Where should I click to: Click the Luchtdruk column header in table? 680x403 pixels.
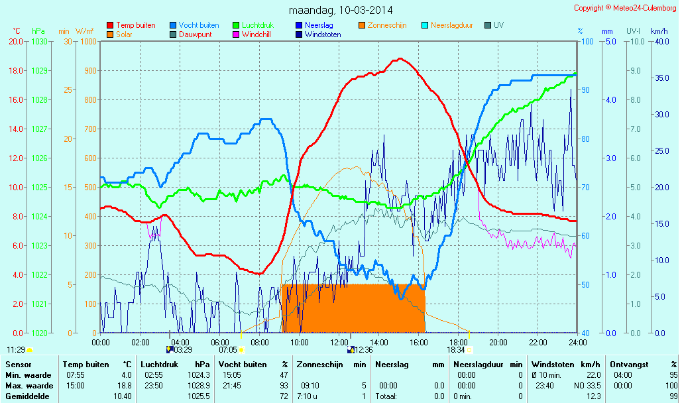pyautogui.click(x=156, y=364)
